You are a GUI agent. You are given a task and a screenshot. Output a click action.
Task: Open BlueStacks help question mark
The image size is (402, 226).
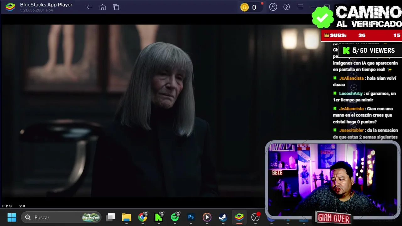[286, 7]
